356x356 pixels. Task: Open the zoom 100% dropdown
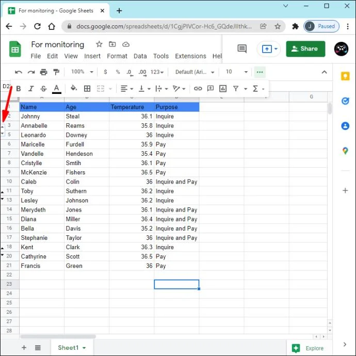[x=82, y=72]
